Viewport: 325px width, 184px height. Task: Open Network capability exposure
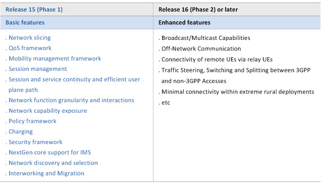48,111
